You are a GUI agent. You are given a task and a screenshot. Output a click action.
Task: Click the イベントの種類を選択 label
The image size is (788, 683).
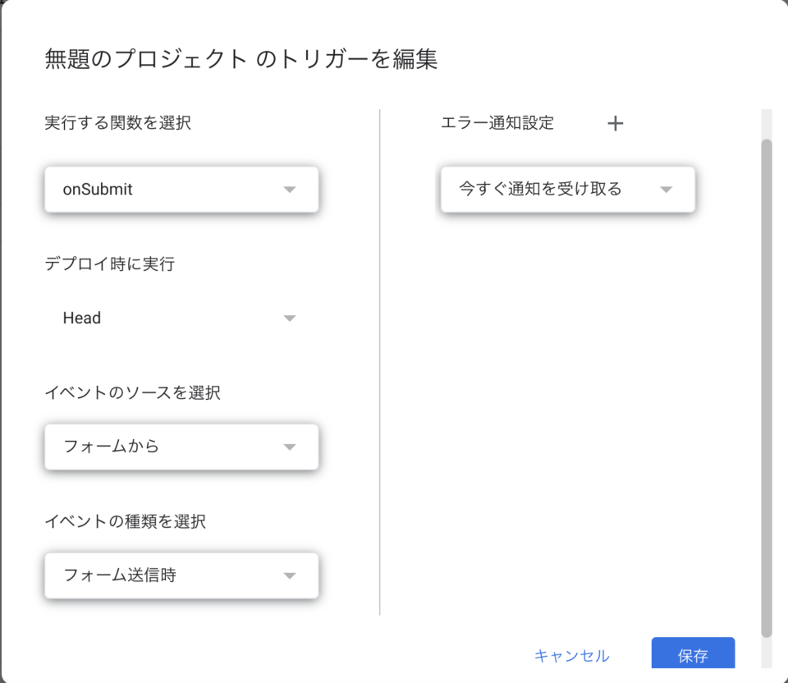point(125,521)
